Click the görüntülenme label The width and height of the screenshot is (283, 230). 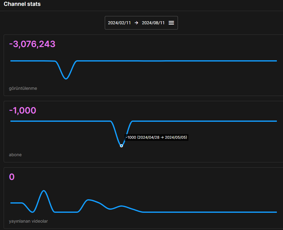click(23, 88)
